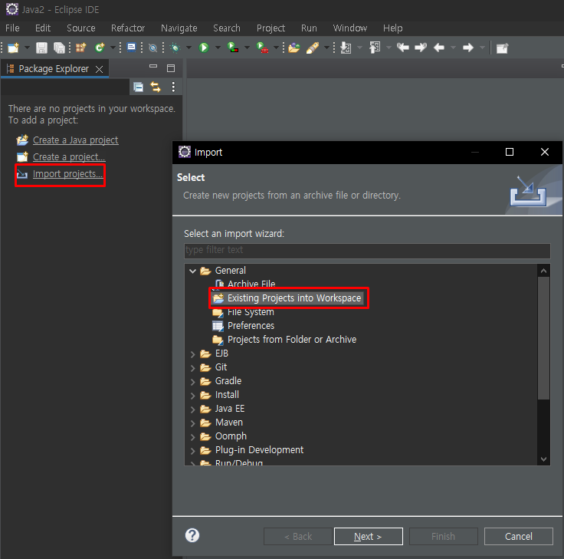Click the Next Annotation icon
The height and width of the screenshot is (559, 564).
(346, 48)
